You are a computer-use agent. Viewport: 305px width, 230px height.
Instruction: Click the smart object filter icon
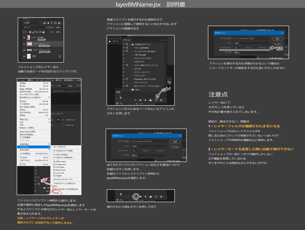(x=59, y=23)
